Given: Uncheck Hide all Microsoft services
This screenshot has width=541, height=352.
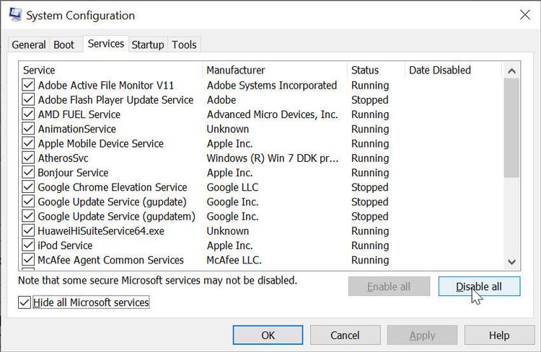Looking at the screenshot, I should point(25,303).
